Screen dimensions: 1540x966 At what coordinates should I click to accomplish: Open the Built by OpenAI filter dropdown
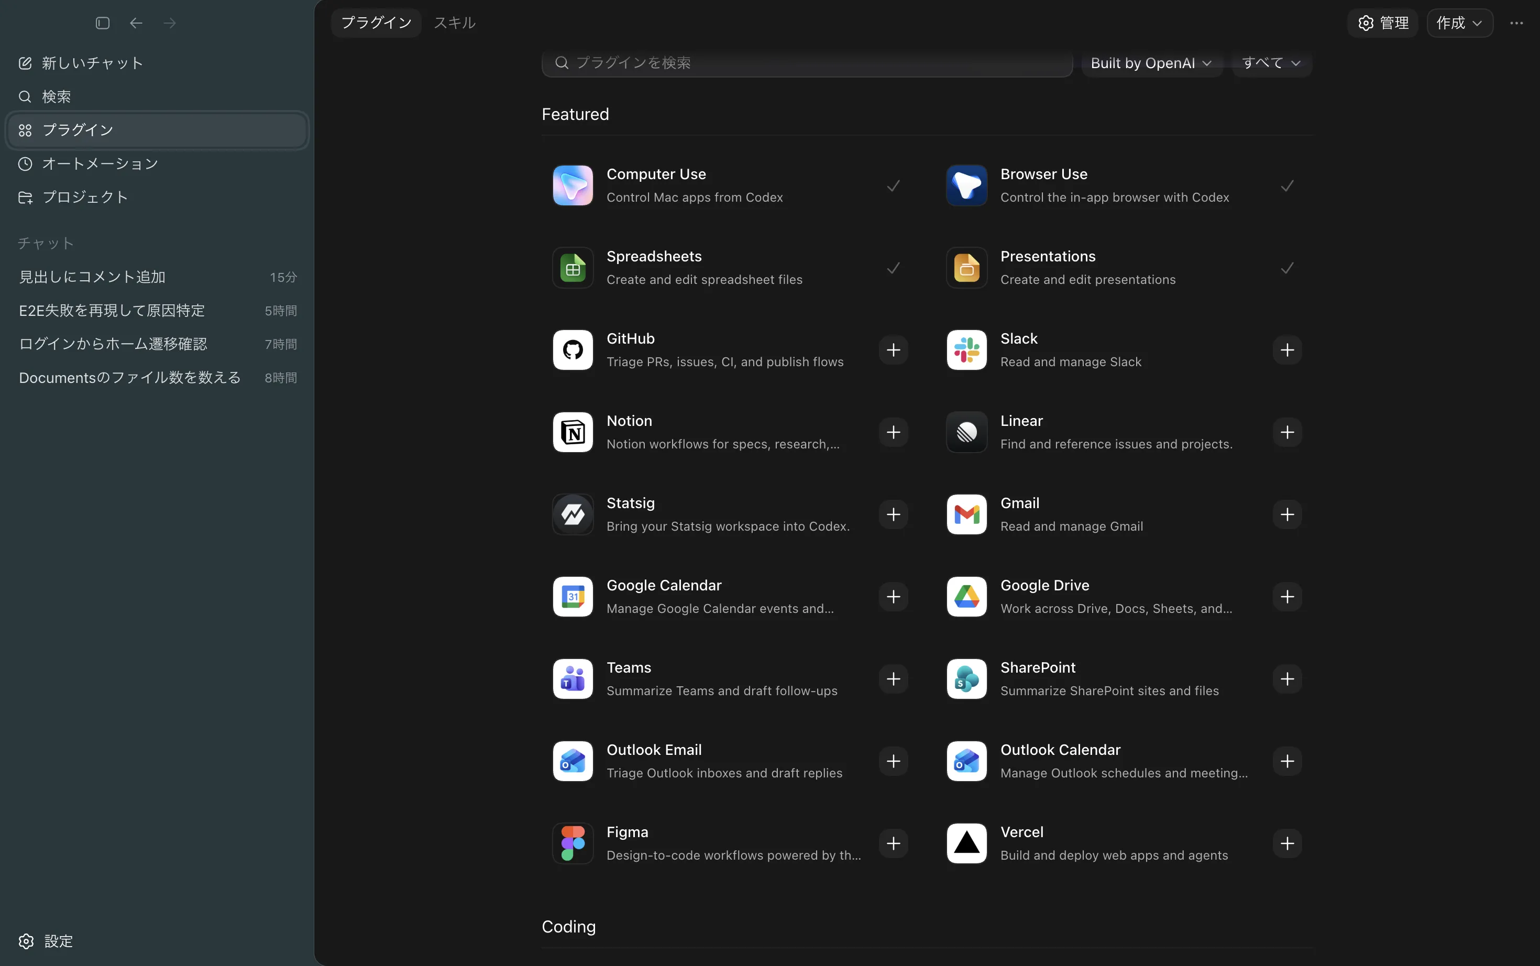[1152, 63]
